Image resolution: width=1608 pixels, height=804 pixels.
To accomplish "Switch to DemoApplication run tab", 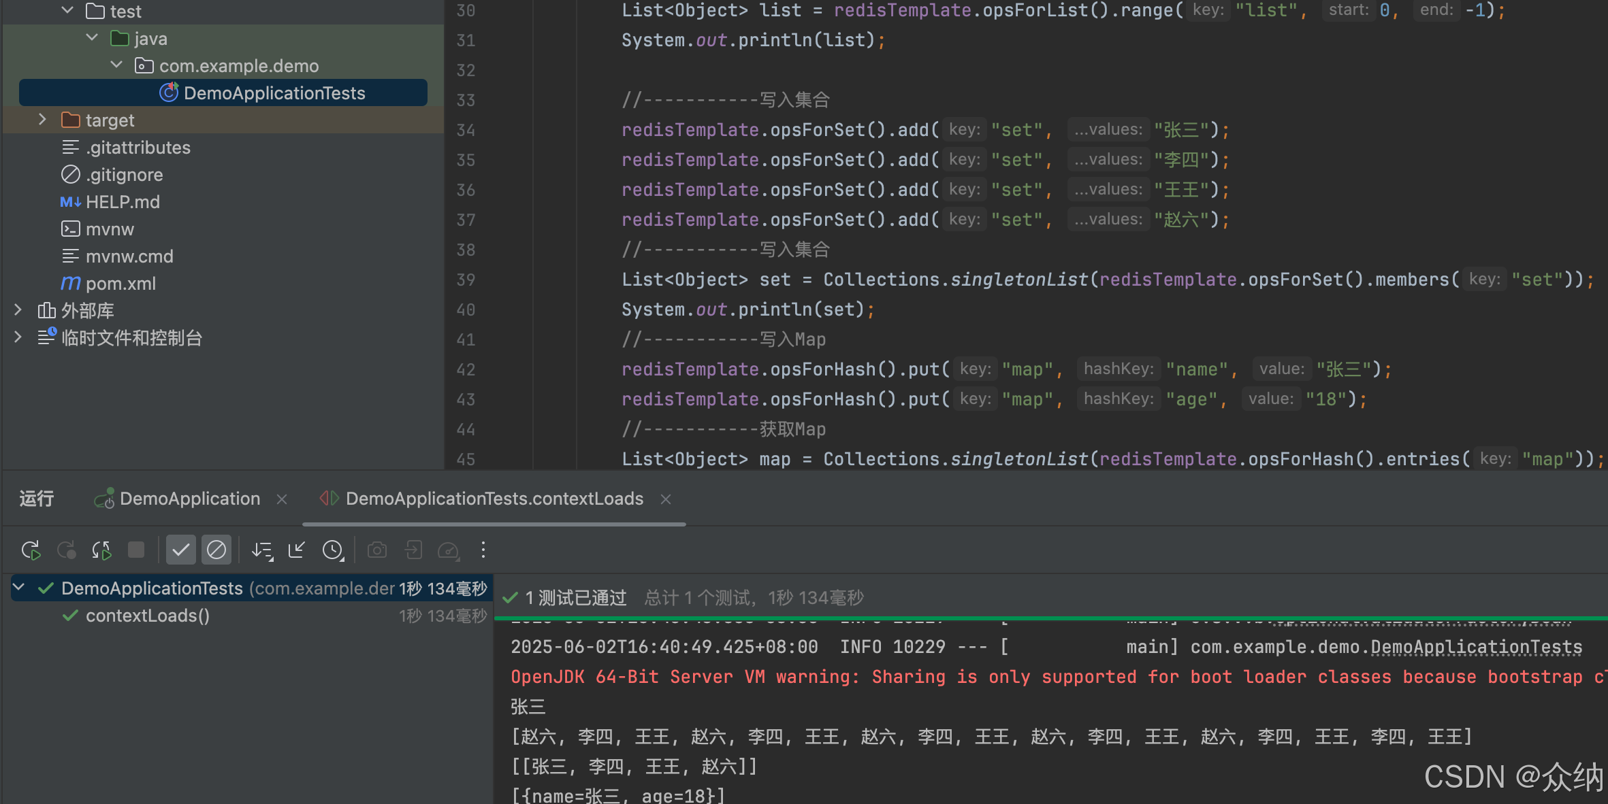I will (189, 499).
